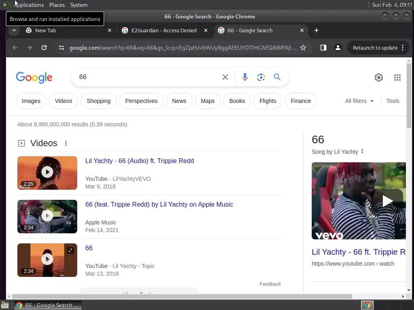Expand the All filters dropdown
The height and width of the screenshot is (310, 414).
click(x=359, y=101)
